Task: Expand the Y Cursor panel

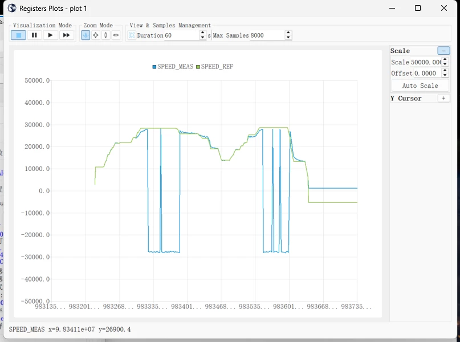Action: pos(443,98)
